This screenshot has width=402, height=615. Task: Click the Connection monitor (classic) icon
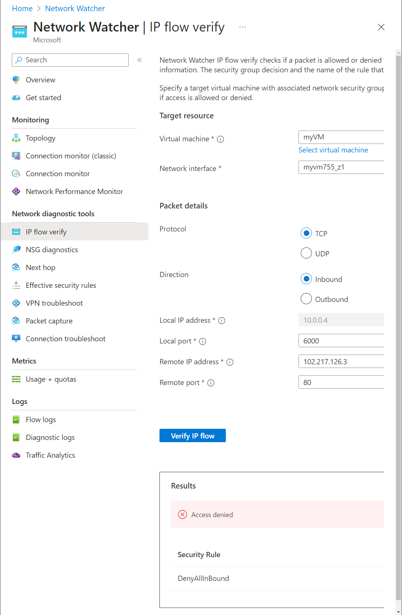point(16,156)
